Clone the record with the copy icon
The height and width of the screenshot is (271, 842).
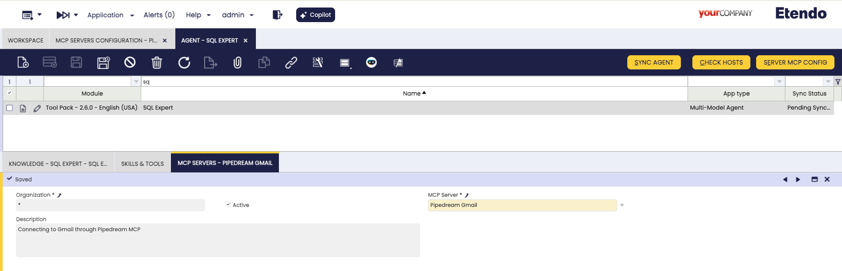click(x=264, y=63)
